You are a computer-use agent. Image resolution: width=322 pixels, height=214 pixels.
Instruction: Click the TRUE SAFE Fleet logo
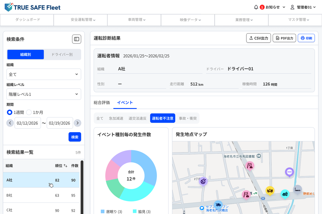tap(32, 7)
